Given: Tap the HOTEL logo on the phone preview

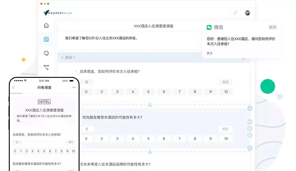Looking at the screenshot, I should [44, 102].
